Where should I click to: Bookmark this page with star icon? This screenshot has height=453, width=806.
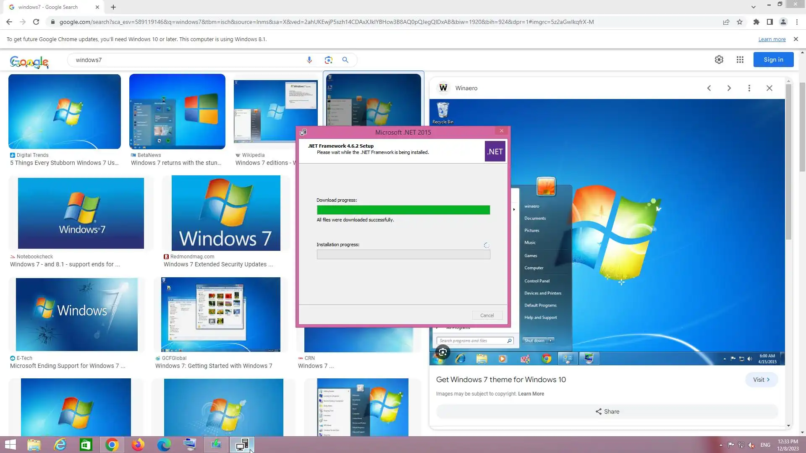point(740,22)
